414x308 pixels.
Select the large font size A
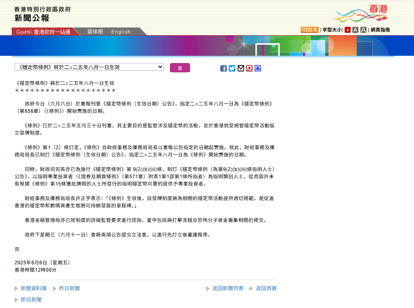363,30
